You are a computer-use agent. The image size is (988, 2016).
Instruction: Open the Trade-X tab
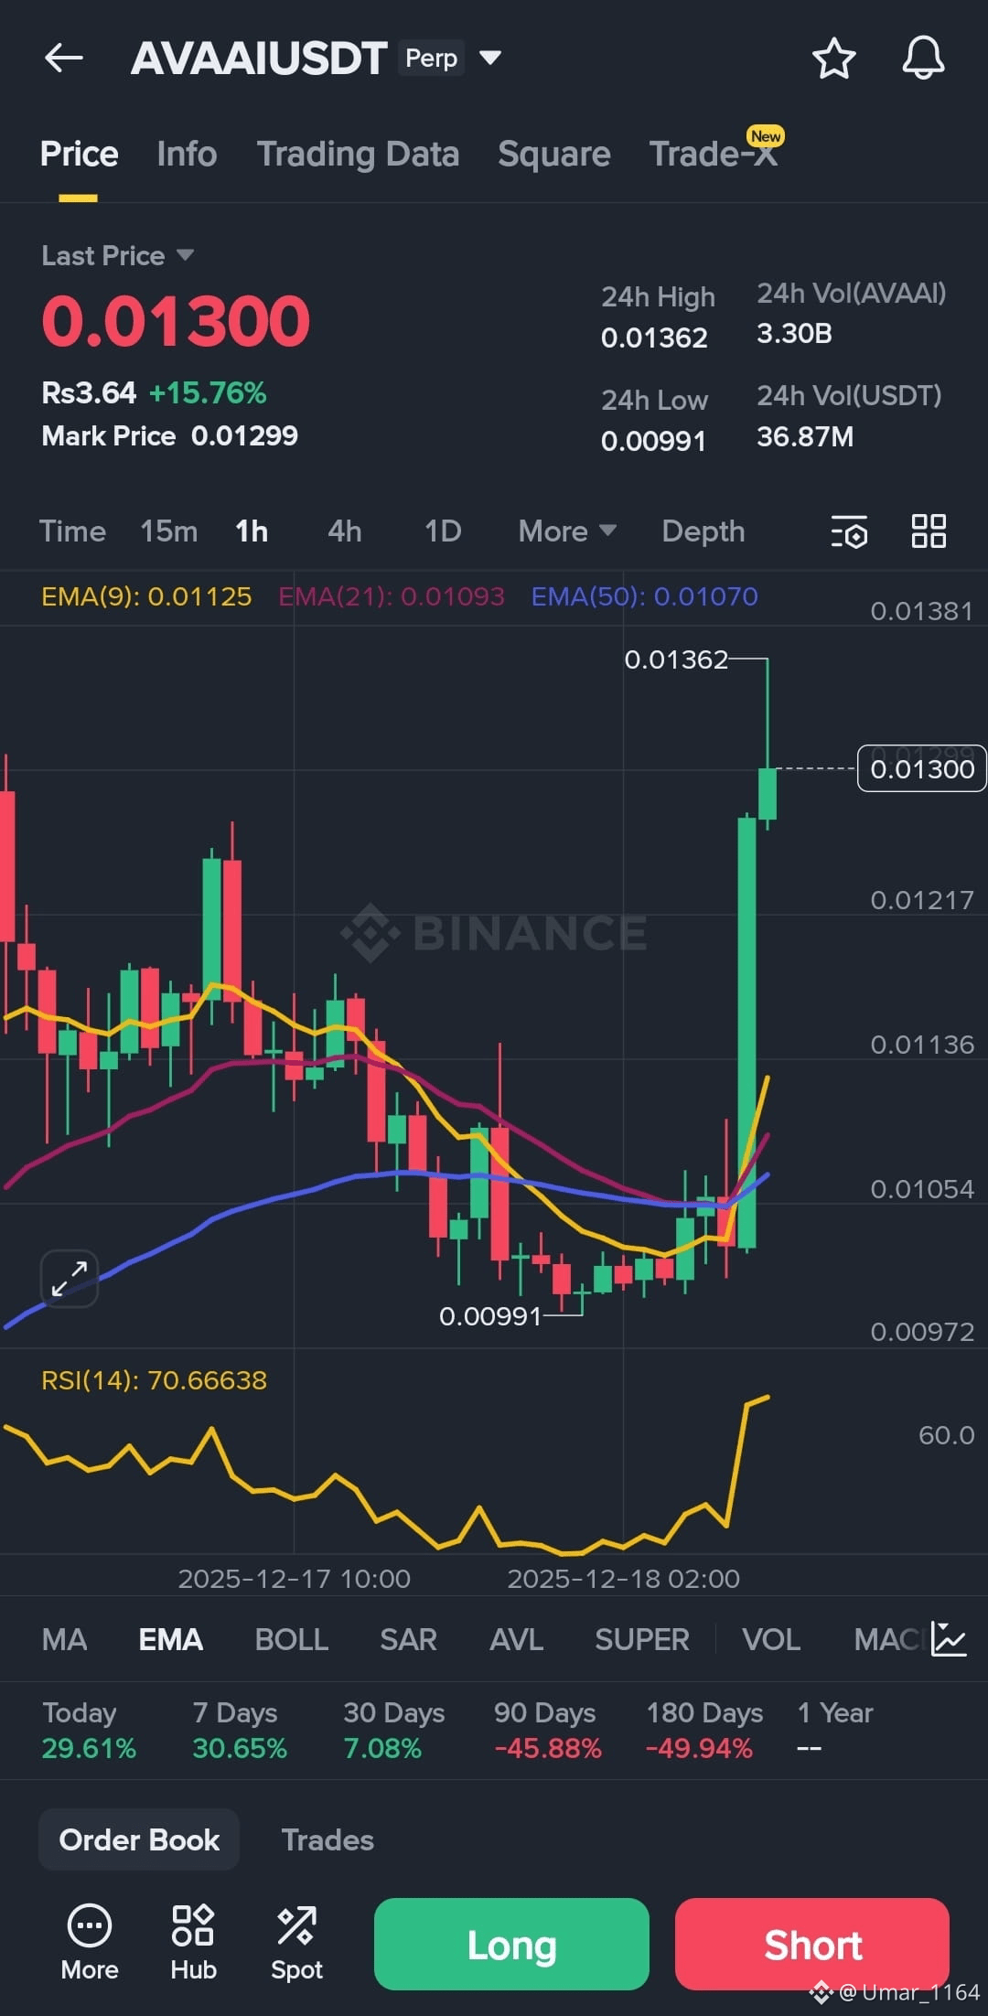click(714, 154)
